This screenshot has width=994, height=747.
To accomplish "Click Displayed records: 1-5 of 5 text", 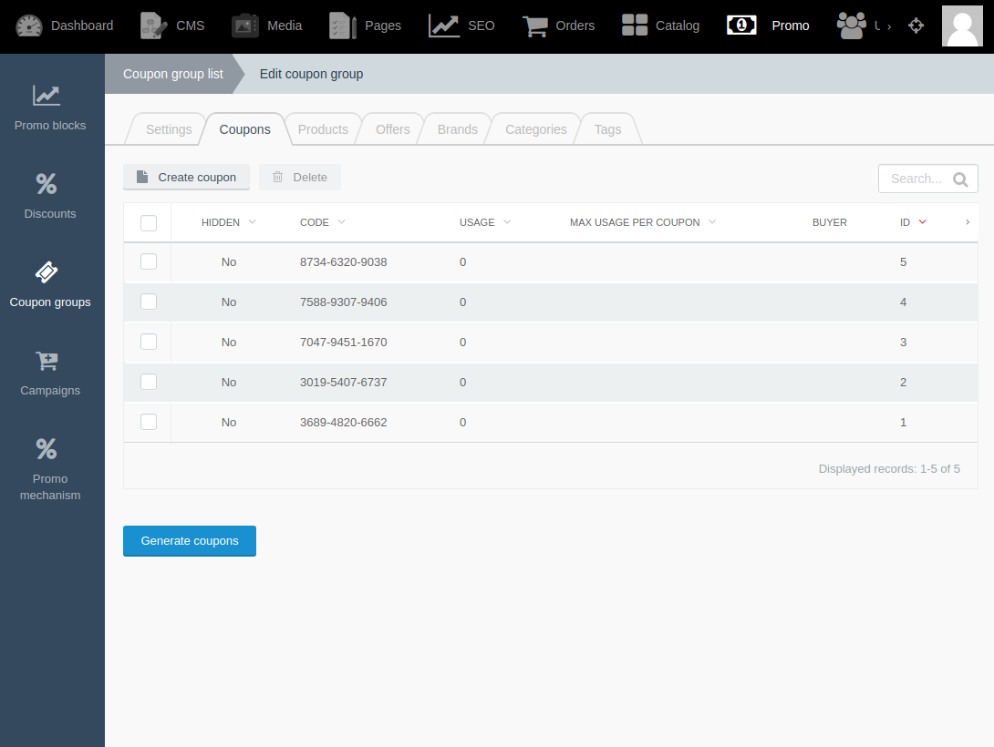I will (x=889, y=468).
